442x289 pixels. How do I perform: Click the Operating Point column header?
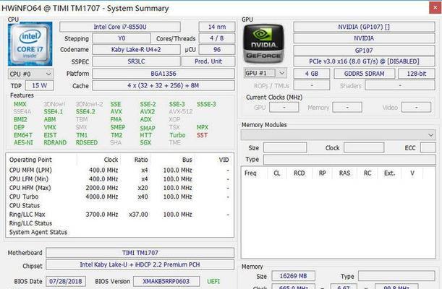[x=30, y=160]
